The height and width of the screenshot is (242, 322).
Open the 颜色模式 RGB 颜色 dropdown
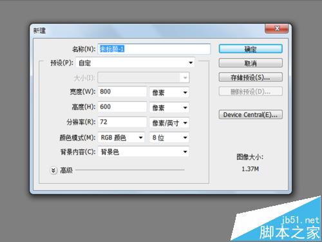(x=121, y=137)
